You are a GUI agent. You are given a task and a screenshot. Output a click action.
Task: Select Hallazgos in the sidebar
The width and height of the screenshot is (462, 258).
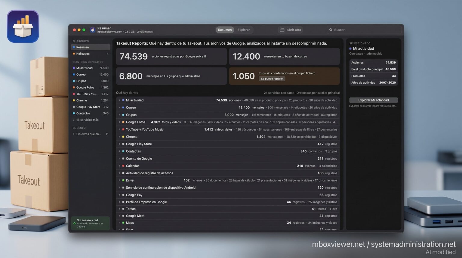click(91, 54)
